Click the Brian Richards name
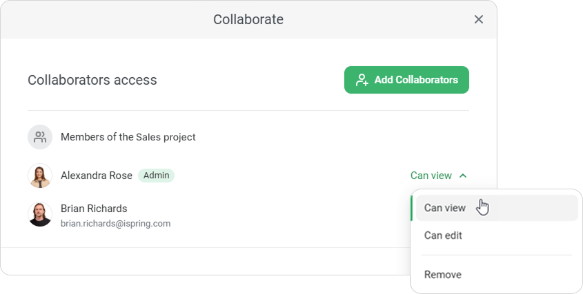This screenshot has height=294, width=583. tap(94, 209)
